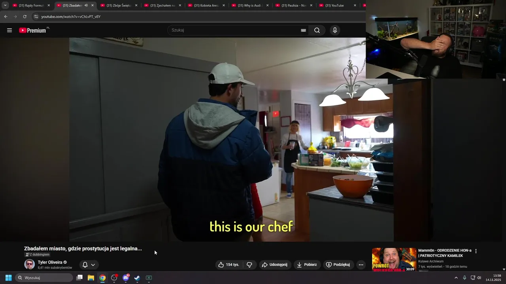Open volume control tray icon
Screen dimensions: 506x284
pyautogui.click(x=479, y=278)
